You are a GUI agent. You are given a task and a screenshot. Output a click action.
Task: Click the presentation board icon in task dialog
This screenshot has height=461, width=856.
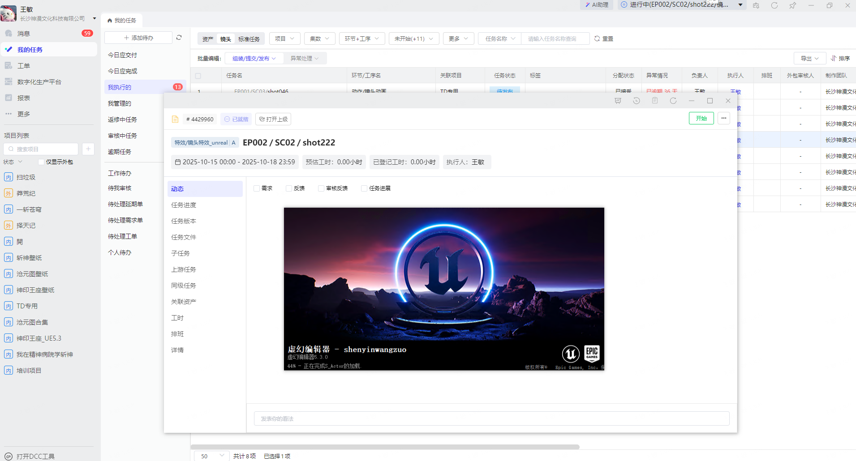(x=618, y=101)
